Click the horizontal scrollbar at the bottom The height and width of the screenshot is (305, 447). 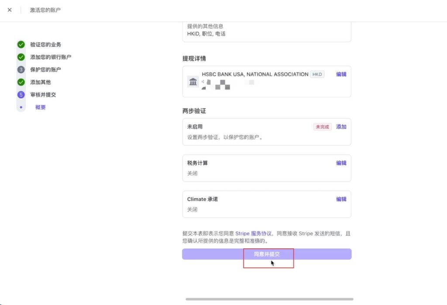click(x=269, y=299)
